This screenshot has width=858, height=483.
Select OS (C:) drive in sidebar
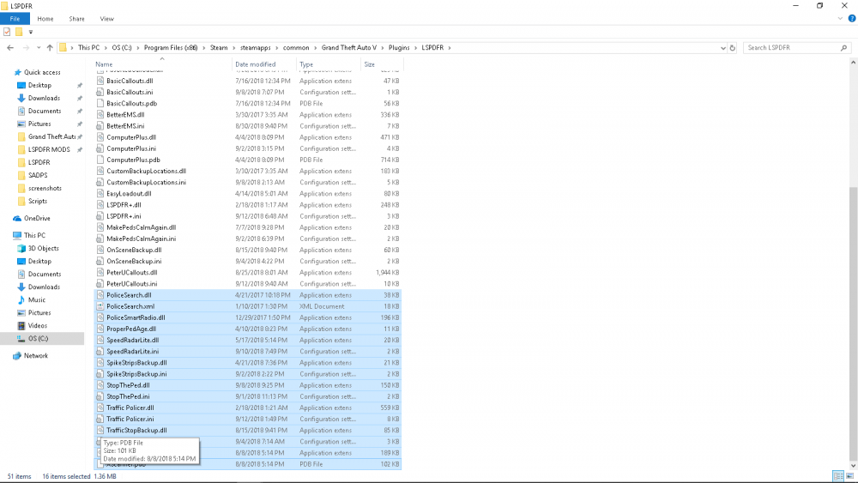[x=39, y=339]
